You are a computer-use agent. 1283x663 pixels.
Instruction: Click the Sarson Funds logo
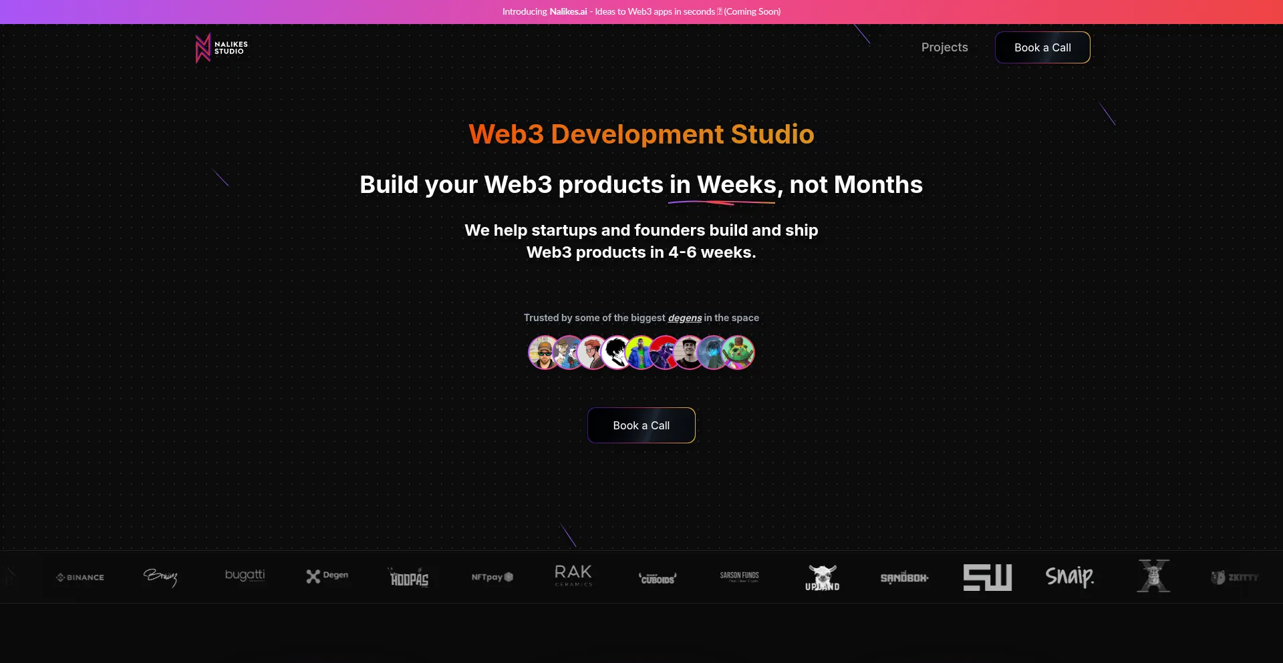(x=739, y=576)
